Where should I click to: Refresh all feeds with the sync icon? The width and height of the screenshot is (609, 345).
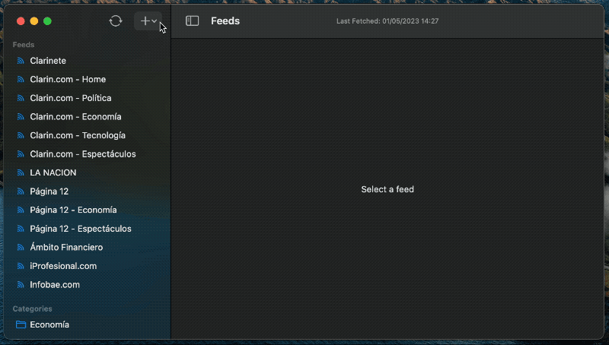click(x=116, y=21)
